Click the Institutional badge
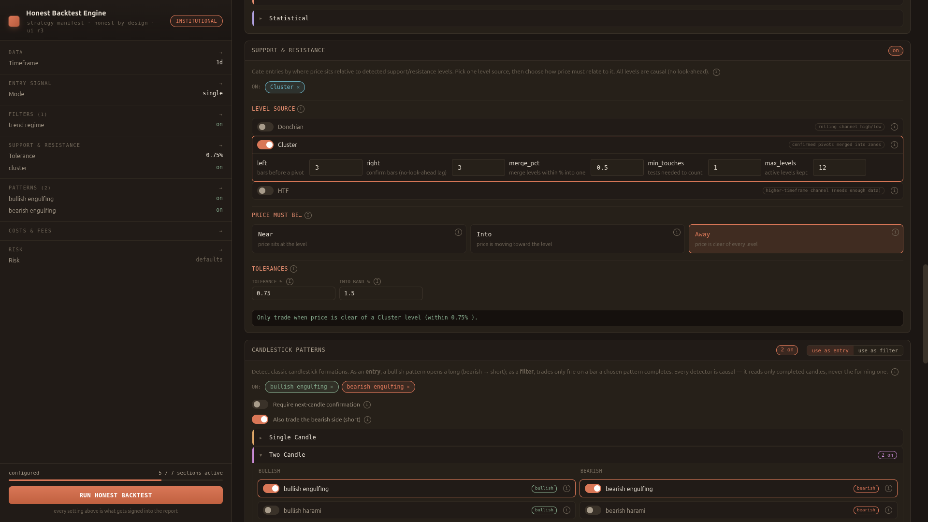This screenshot has height=522, width=928. (196, 21)
